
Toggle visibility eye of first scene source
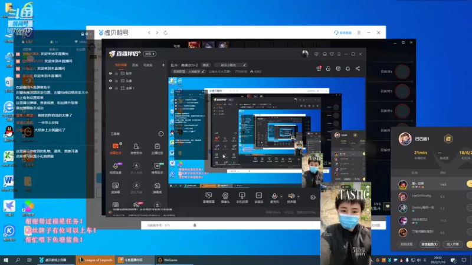(x=110, y=73)
